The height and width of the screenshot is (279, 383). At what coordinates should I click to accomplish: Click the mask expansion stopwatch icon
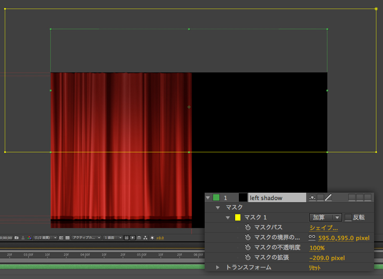click(248, 258)
